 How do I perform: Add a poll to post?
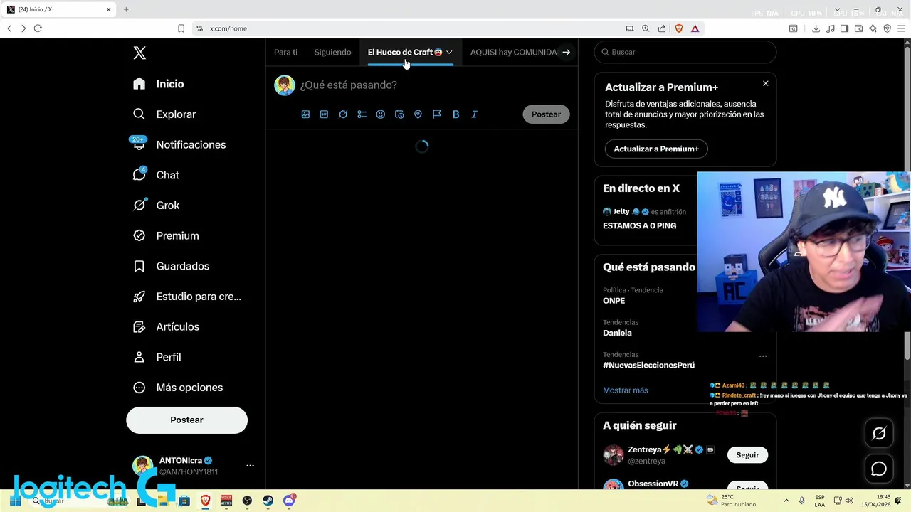362,114
